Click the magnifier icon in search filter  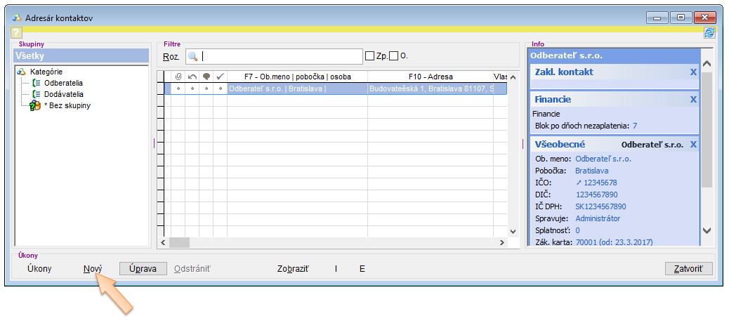pyautogui.click(x=192, y=56)
